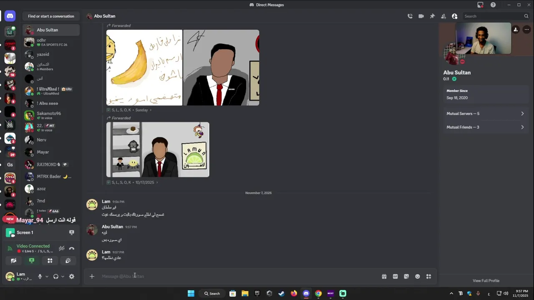Open the ! Abu soso chat
534x300 pixels.
tap(51, 103)
